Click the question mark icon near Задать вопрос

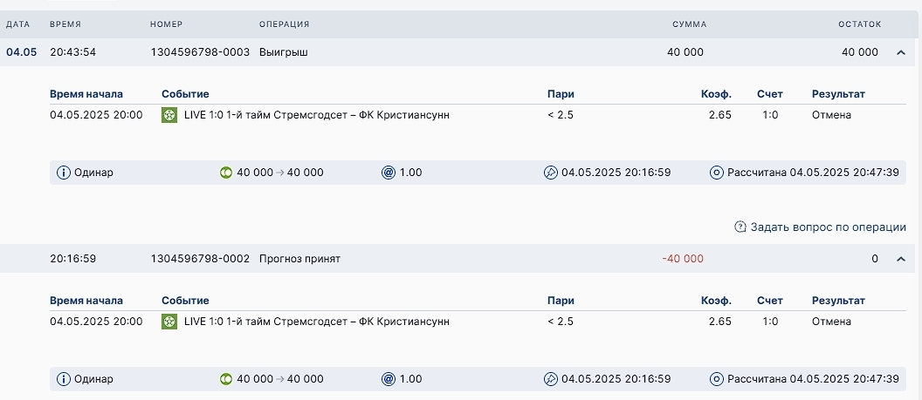740,227
